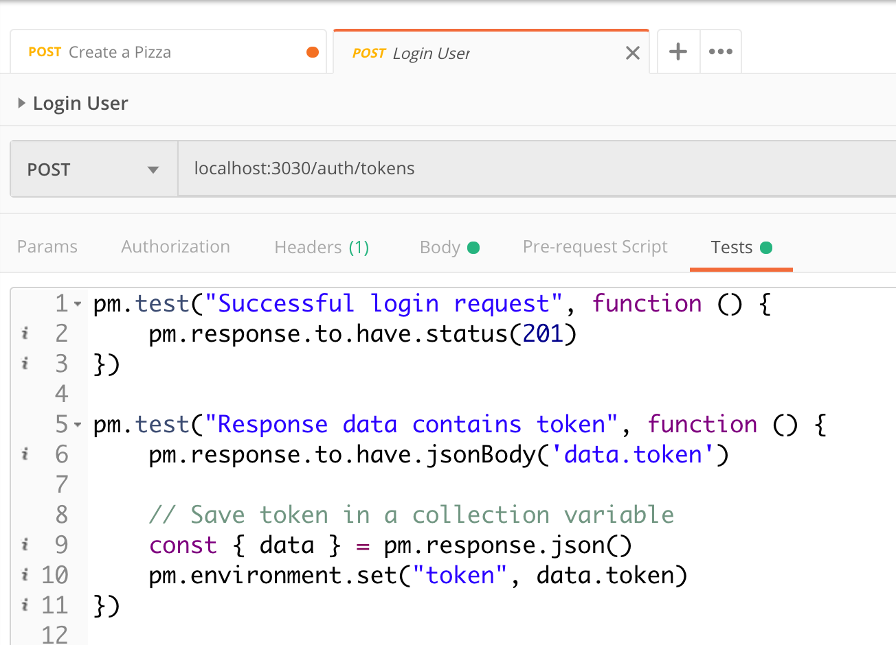Click line number 7 in the gutter
This screenshot has height=645, width=896.
tap(62, 484)
